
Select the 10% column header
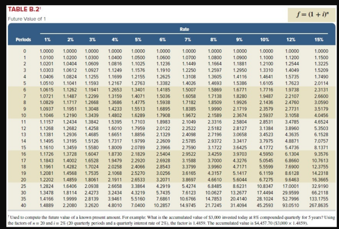point(265,39)
